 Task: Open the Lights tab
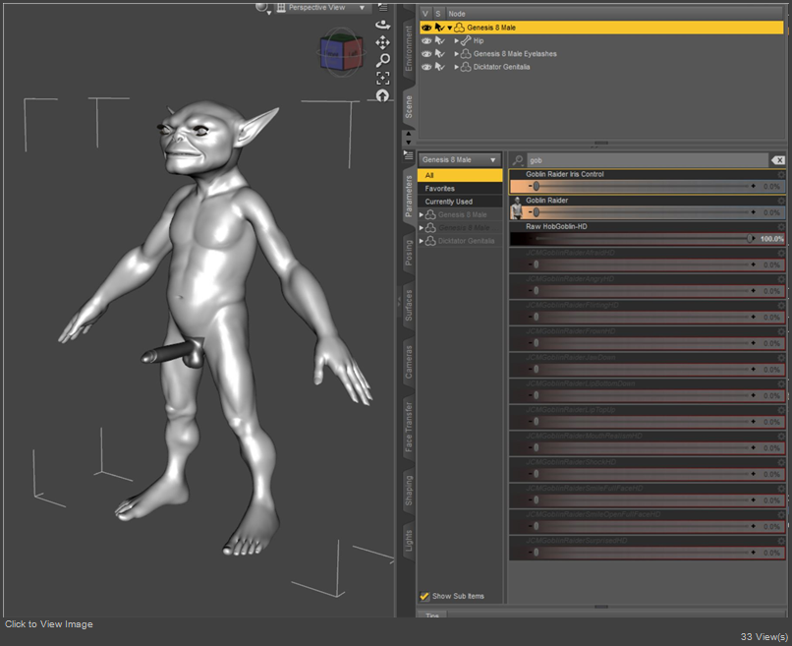pyautogui.click(x=408, y=541)
